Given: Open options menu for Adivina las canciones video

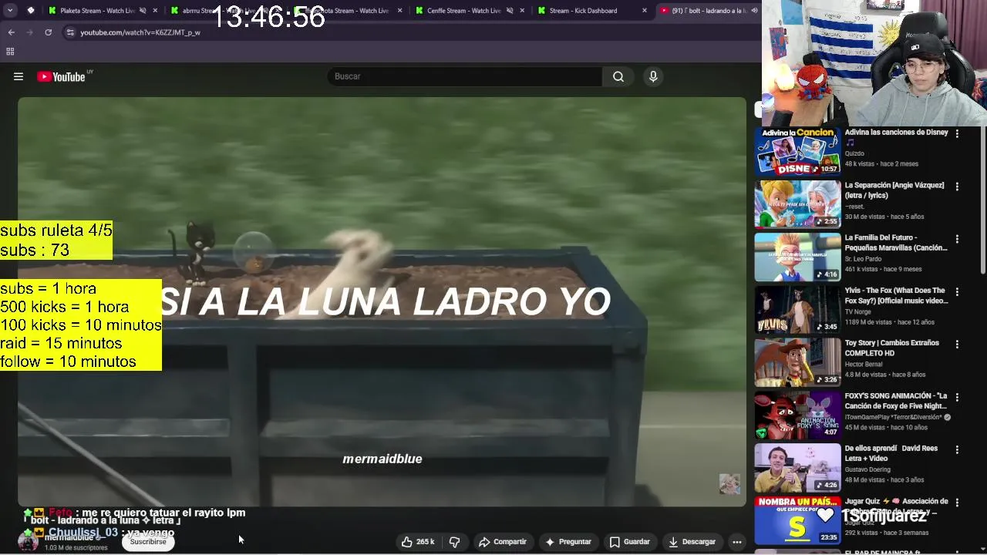Looking at the screenshot, I should tap(957, 133).
